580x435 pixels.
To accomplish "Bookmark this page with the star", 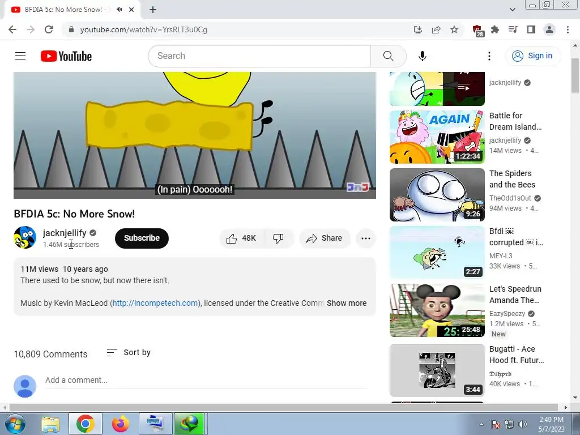I will coord(454,29).
